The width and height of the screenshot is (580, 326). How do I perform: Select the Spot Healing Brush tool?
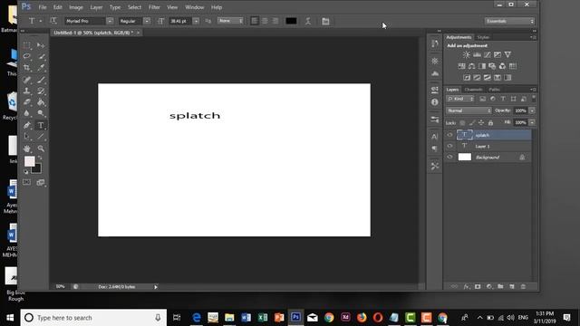click(26, 80)
